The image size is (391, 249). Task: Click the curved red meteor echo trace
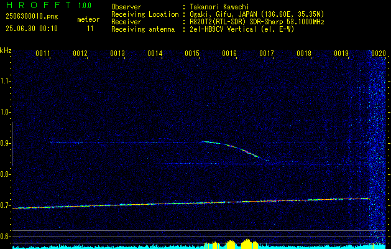[x=234, y=148]
